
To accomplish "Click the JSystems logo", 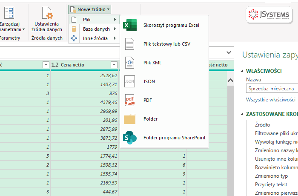I will click(269, 14).
